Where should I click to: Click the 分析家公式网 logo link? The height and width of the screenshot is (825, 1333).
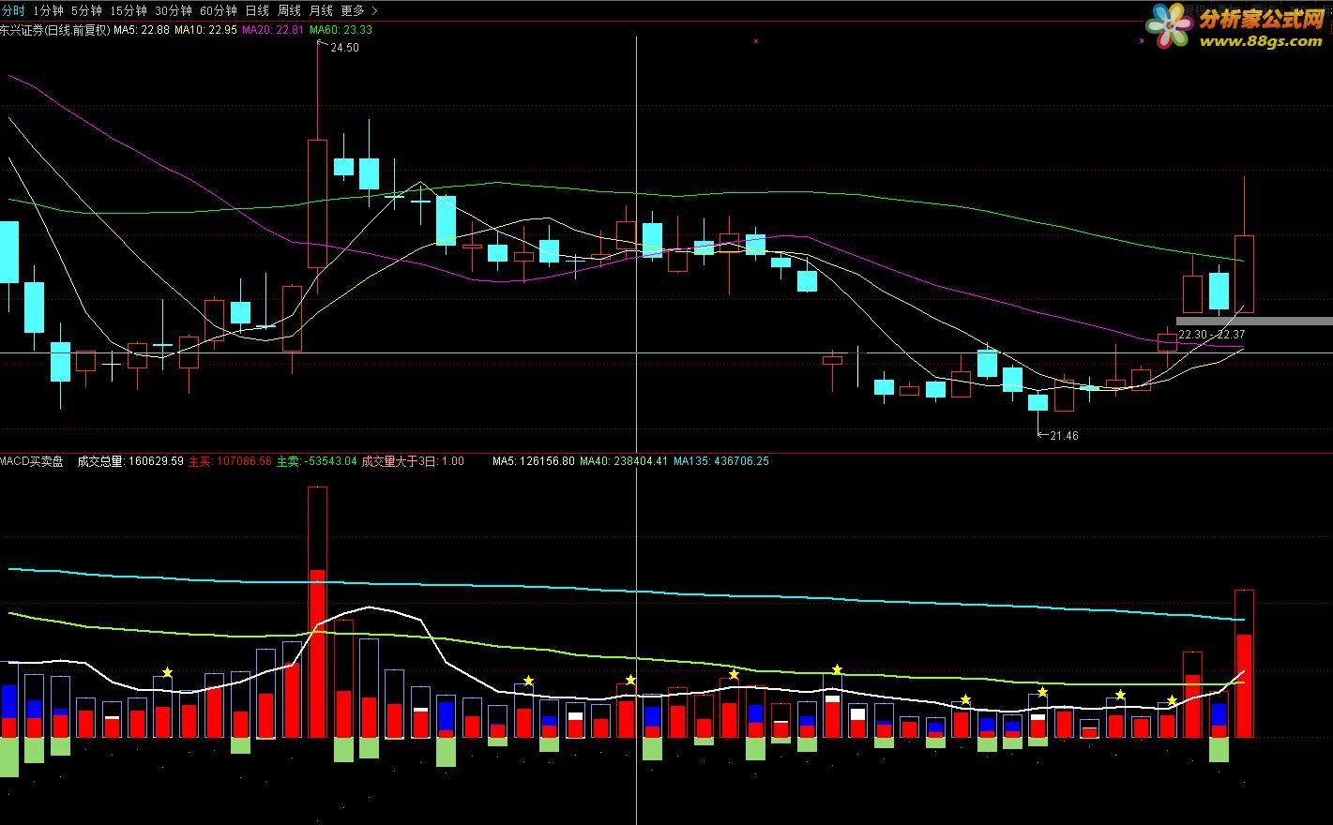[1262, 19]
